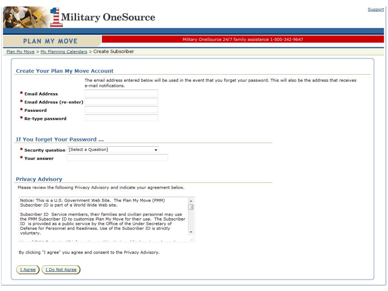388x291 pixels.
Task: Click the header photo of people packing
Action: click(x=27, y=17)
